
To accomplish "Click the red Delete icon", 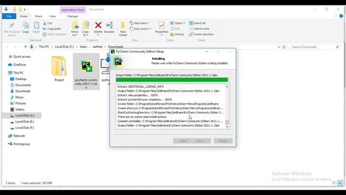I will tap(98, 25).
